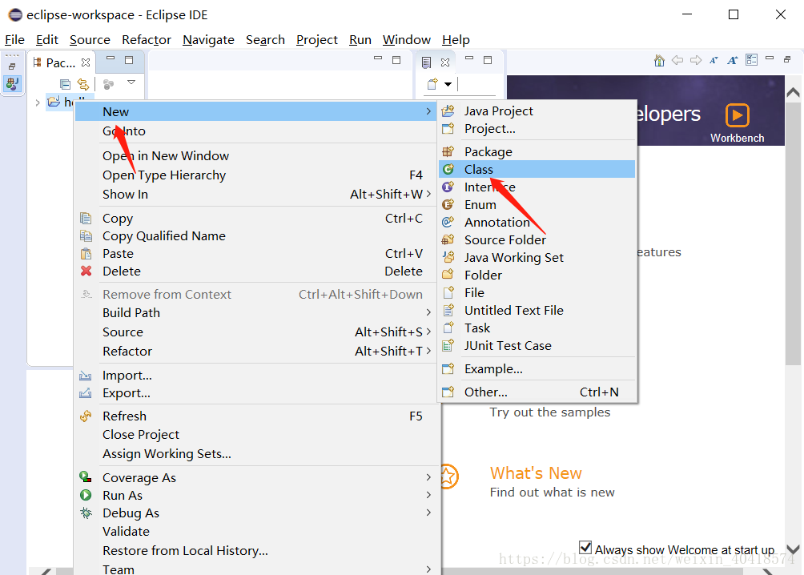The height and width of the screenshot is (575, 804).
Task: Expand Coverage As submenu
Action: point(428,477)
